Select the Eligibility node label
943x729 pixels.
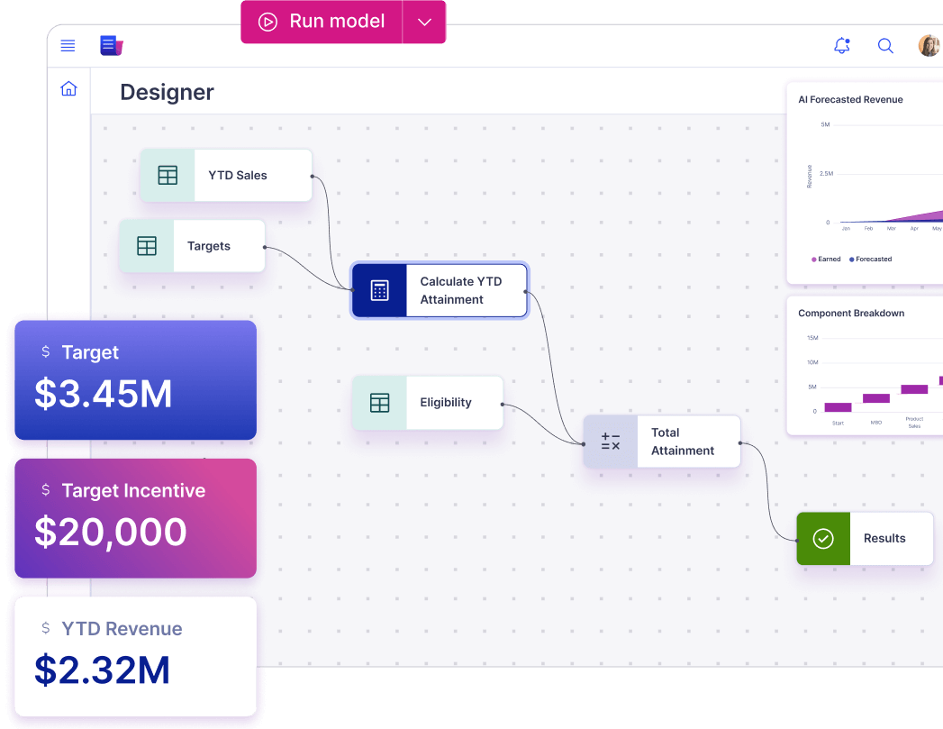[446, 403]
